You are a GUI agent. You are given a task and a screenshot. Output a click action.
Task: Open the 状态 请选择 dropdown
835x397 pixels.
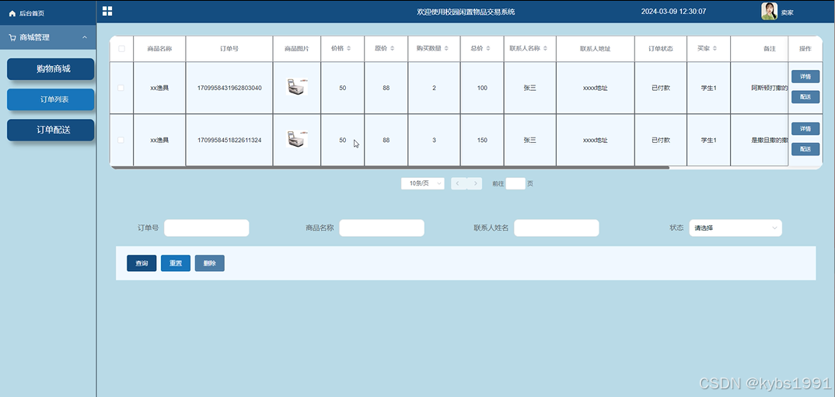pos(735,228)
